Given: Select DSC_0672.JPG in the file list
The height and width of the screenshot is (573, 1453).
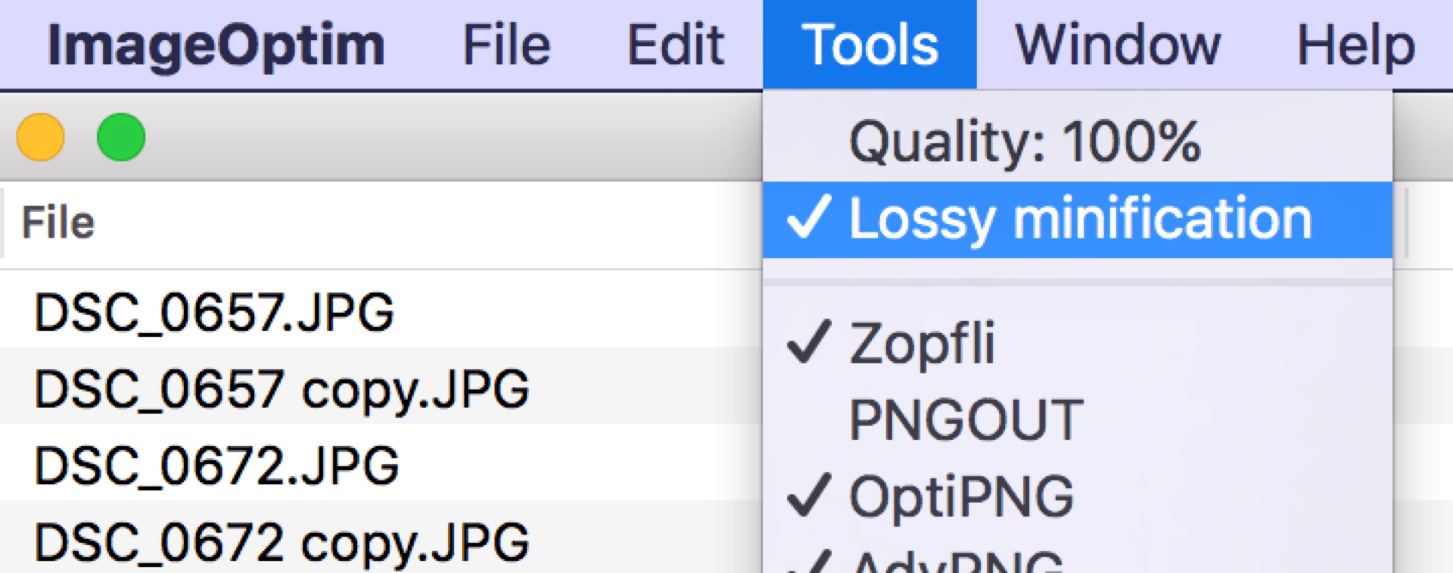Looking at the screenshot, I should [216, 466].
